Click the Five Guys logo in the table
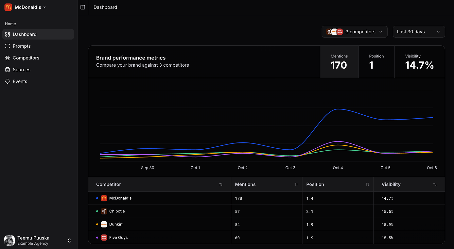454x249 pixels. (x=104, y=238)
